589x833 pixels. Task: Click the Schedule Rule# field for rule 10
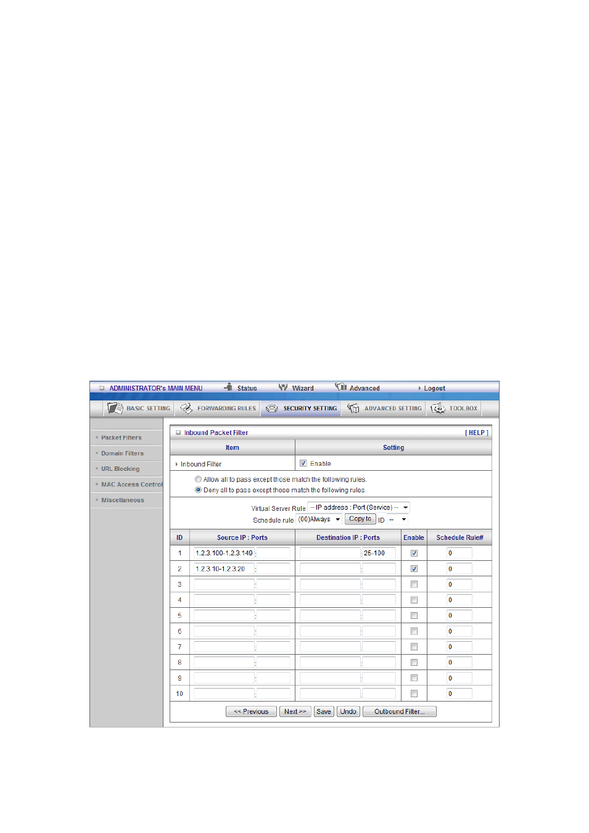[459, 694]
